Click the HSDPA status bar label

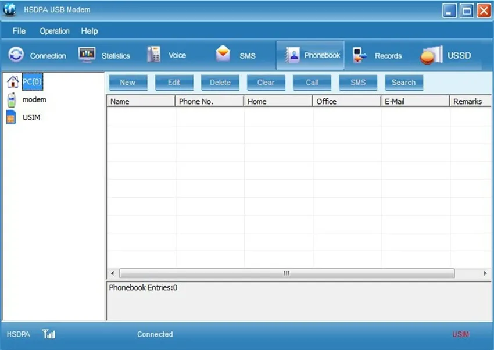click(x=18, y=334)
